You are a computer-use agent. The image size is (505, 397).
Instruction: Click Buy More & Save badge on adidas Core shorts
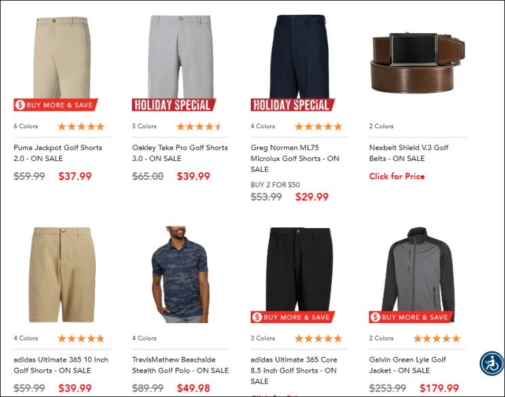tap(293, 317)
